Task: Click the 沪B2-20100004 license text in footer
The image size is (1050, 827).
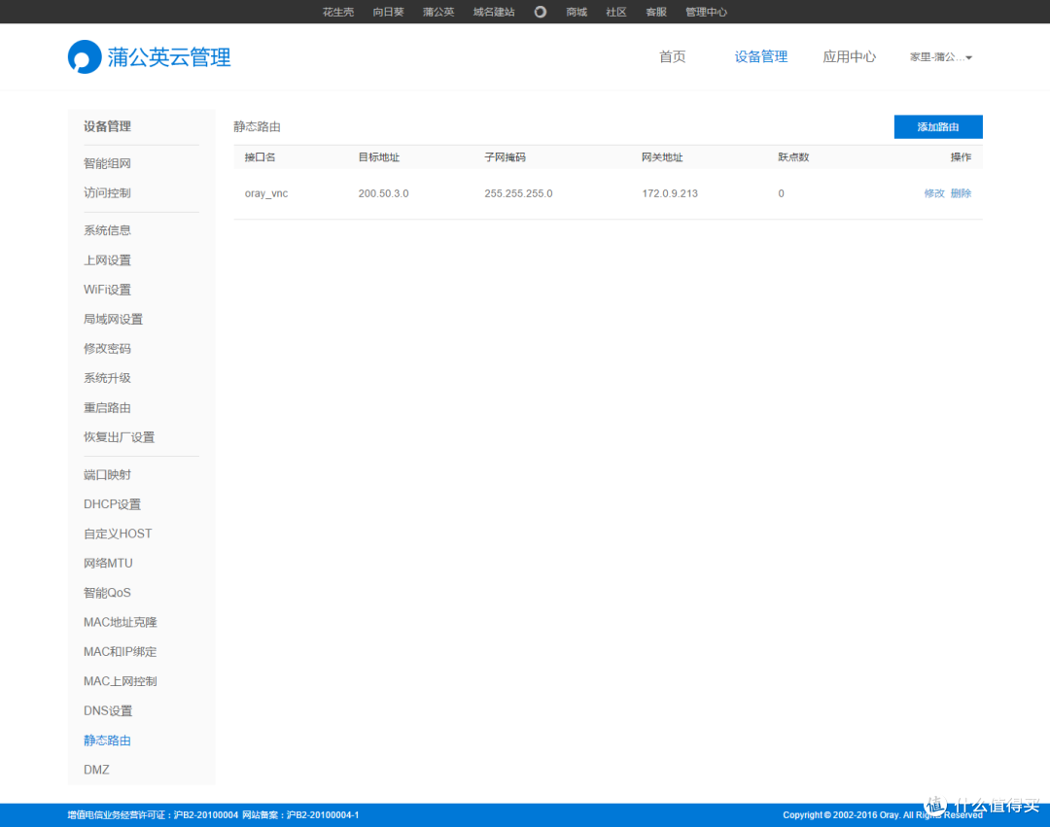Action: coord(205,815)
